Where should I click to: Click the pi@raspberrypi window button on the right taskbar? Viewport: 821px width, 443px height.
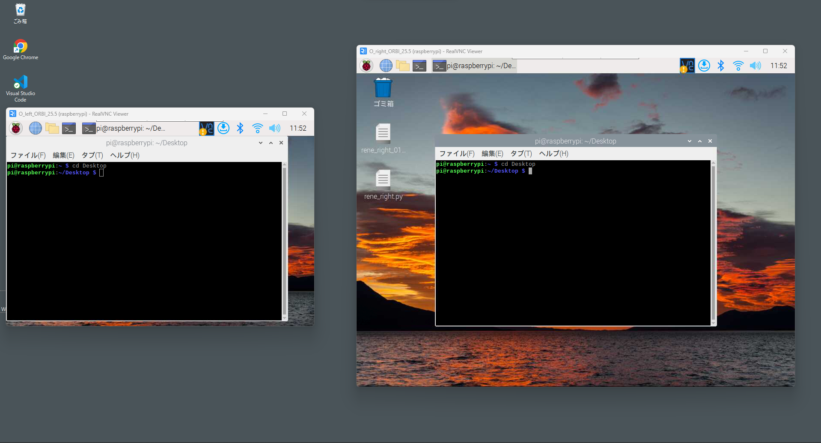[x=473, y=66]
